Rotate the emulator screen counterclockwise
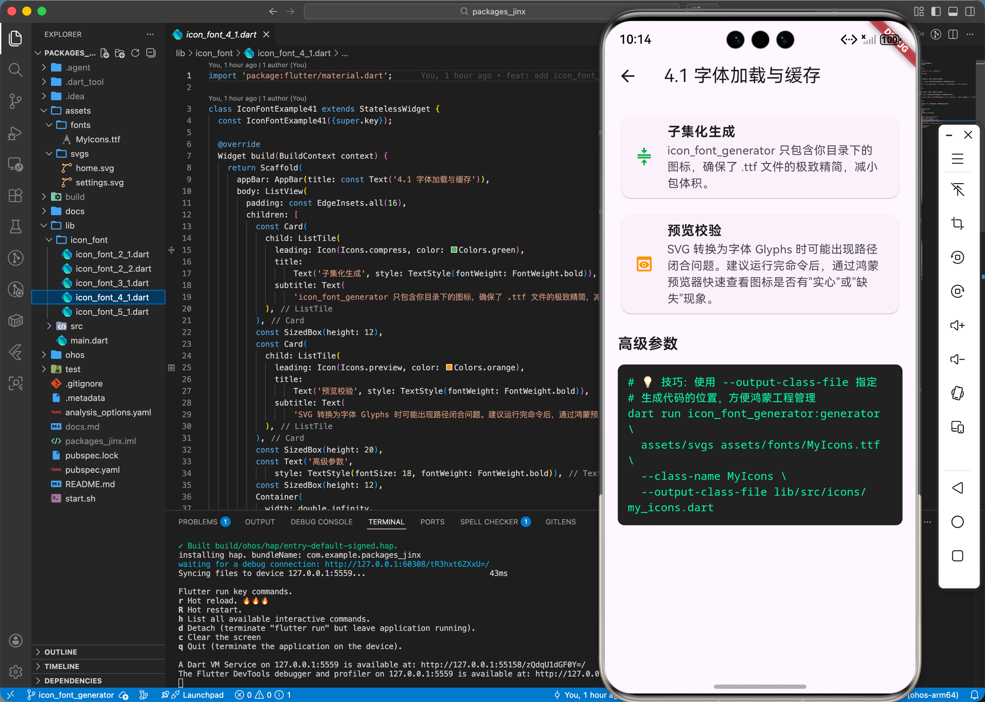The width and height of the screenshot is (985, 702). click(x=957, y=257)
